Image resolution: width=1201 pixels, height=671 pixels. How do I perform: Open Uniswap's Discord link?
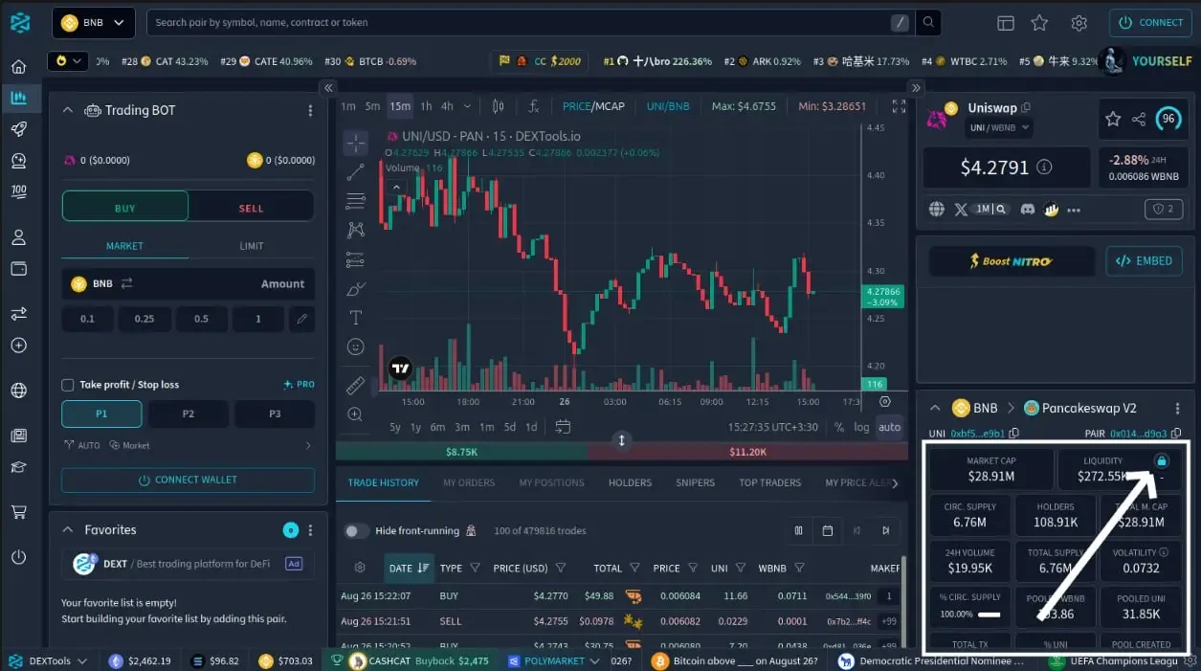point(1027,209)
